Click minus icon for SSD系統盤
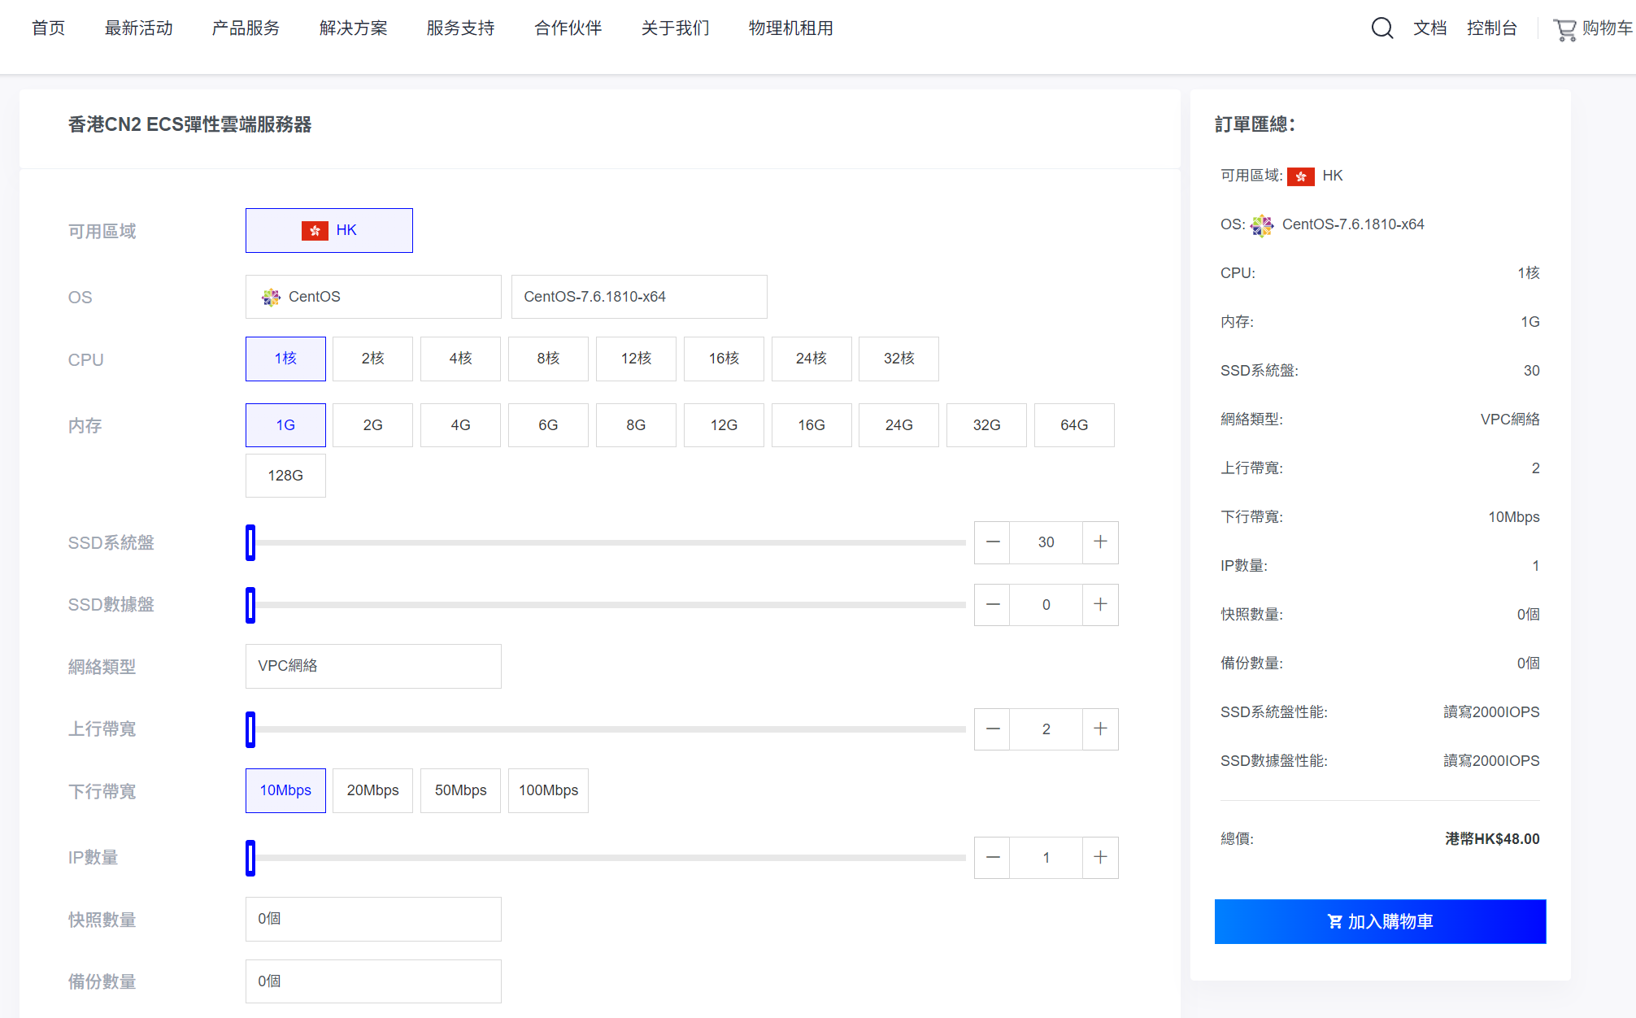This screenshot has width=1636, height=1018. pyautogui.click(x=992, y=542)
